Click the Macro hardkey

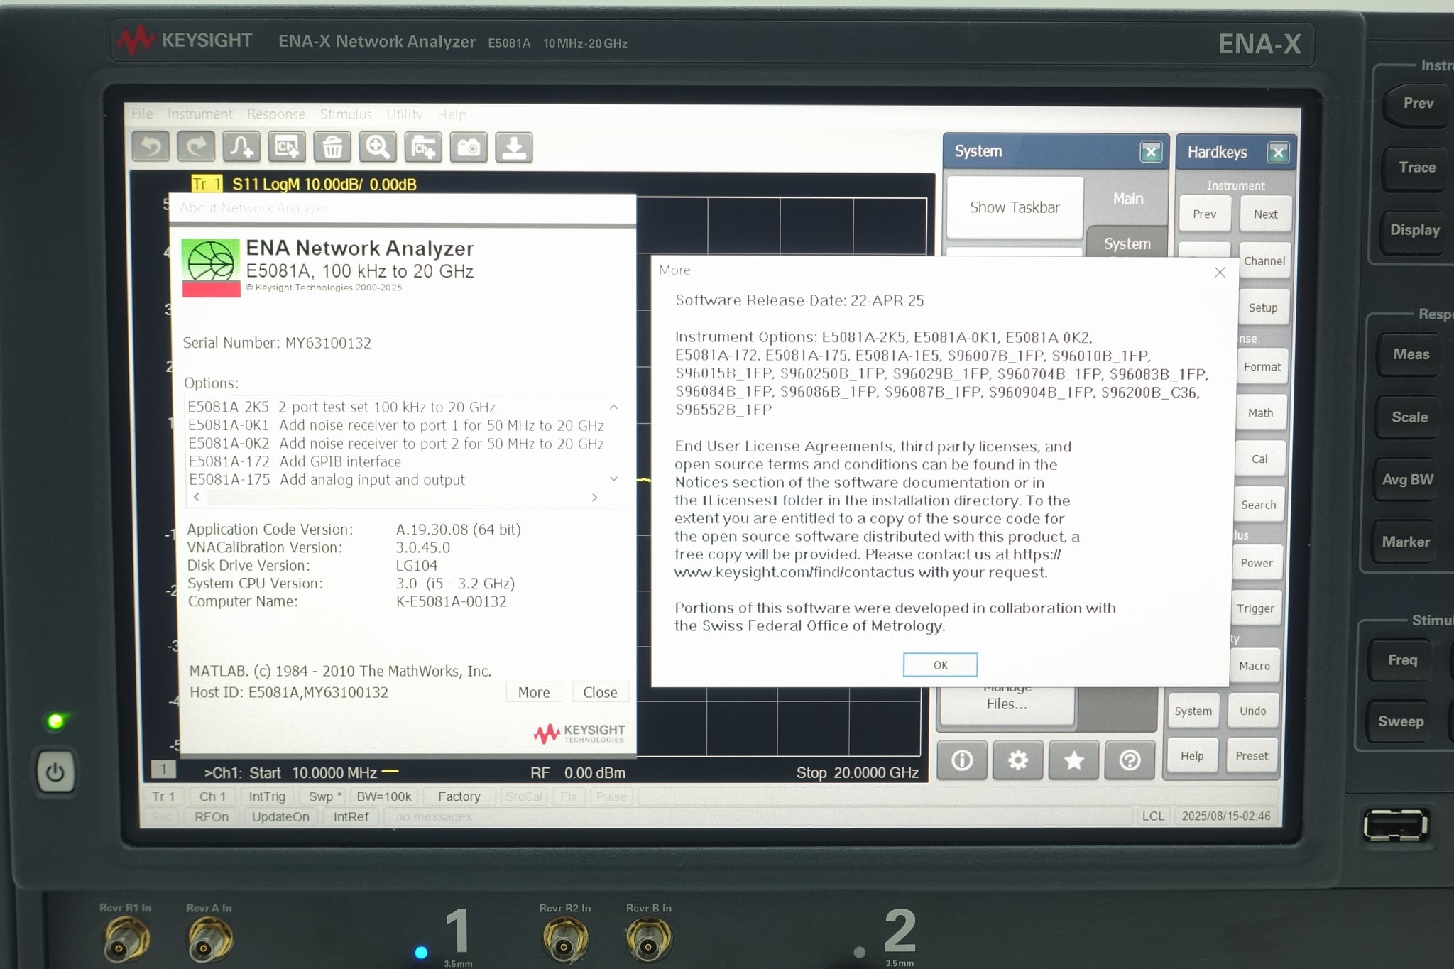(1255, 666)
